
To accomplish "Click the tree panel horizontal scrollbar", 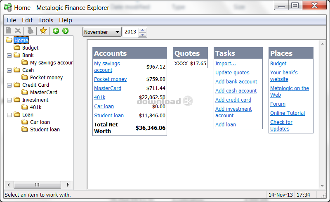I will tap(38, 185).
